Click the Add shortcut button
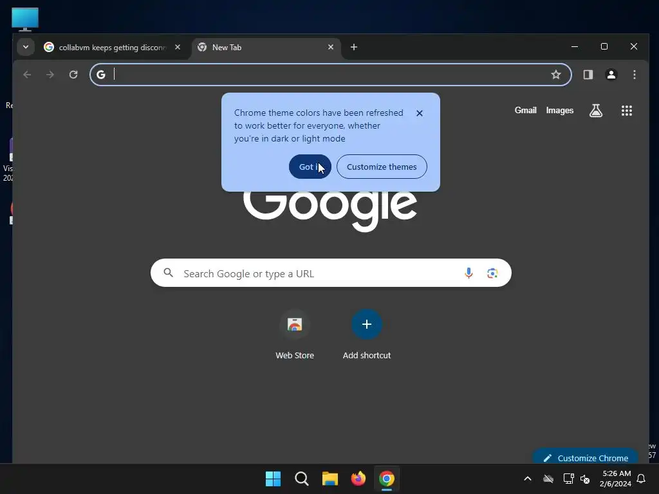 click(x=366, y=334)
